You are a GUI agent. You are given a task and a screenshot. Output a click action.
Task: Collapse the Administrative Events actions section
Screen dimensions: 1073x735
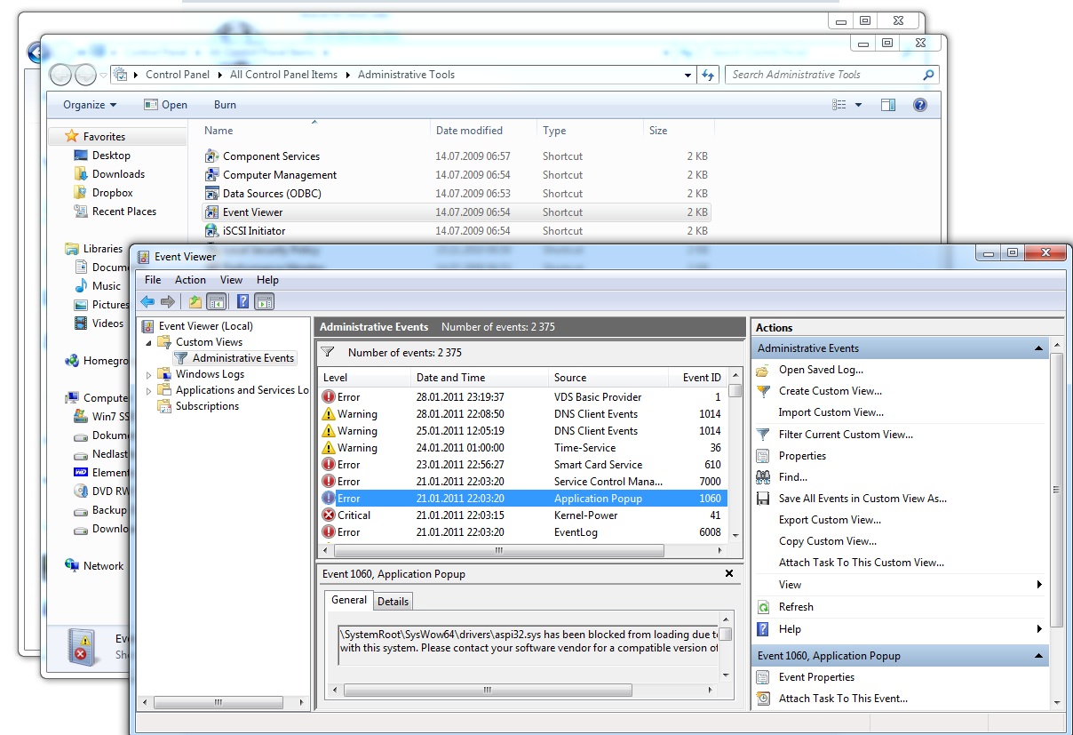[1039, 348]
